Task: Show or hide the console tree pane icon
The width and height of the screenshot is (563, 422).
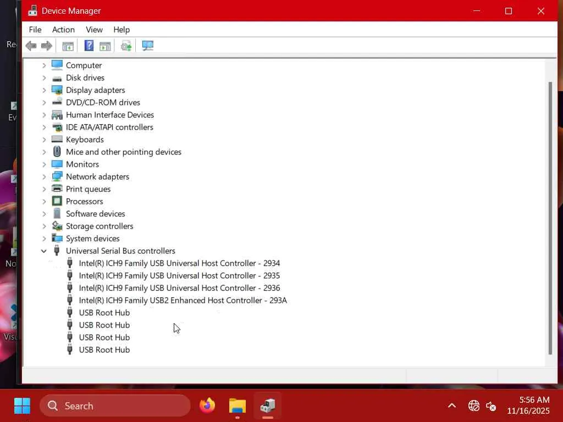Action: 68,46
